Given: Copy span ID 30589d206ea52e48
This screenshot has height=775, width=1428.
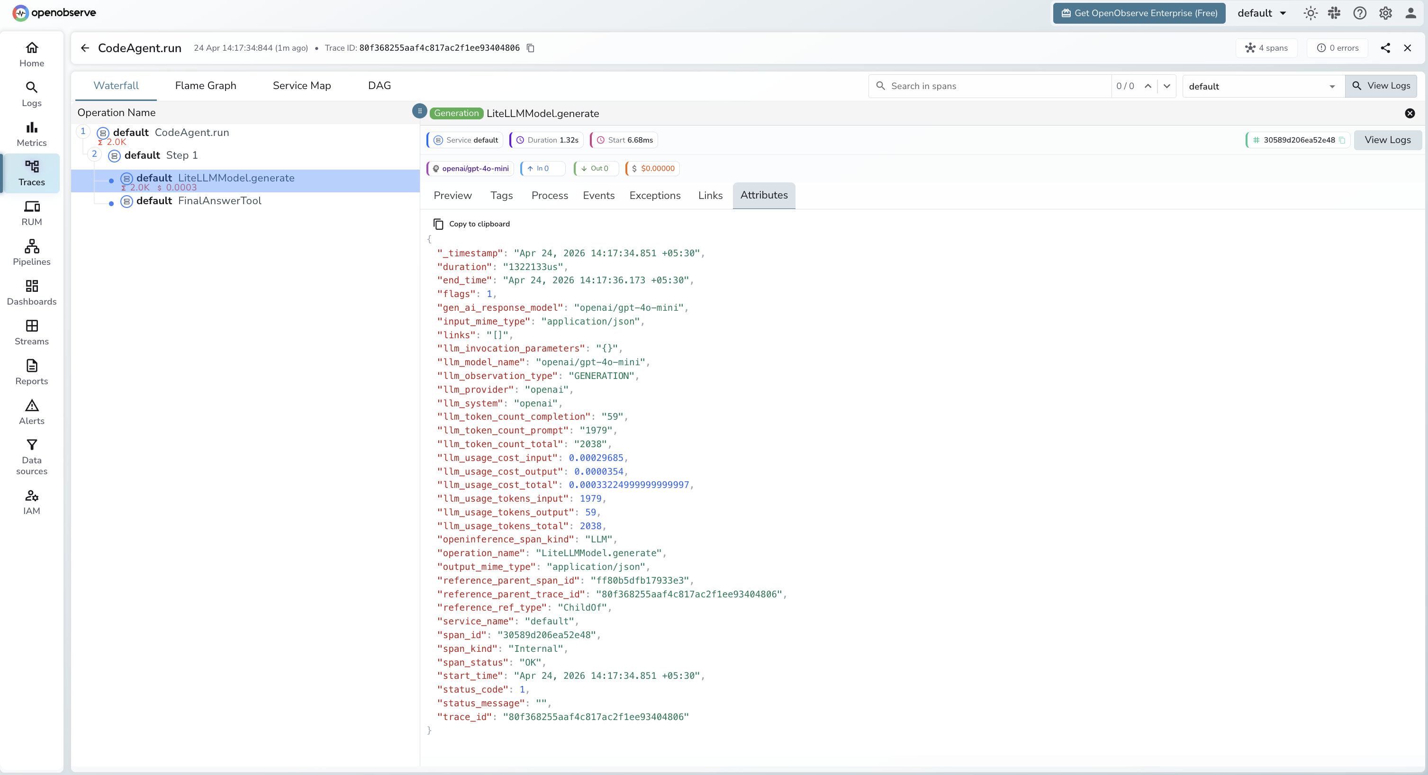Looking at the screenshot, I should (1342, 140).
